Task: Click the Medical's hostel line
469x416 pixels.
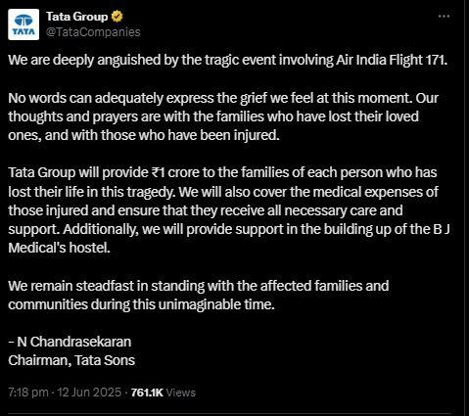Action: [x=59, y=248]
